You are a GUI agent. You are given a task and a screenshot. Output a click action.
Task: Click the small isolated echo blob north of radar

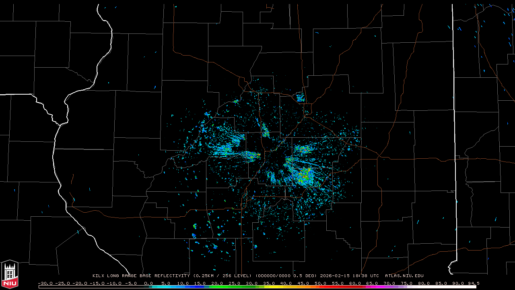point(300,97)
